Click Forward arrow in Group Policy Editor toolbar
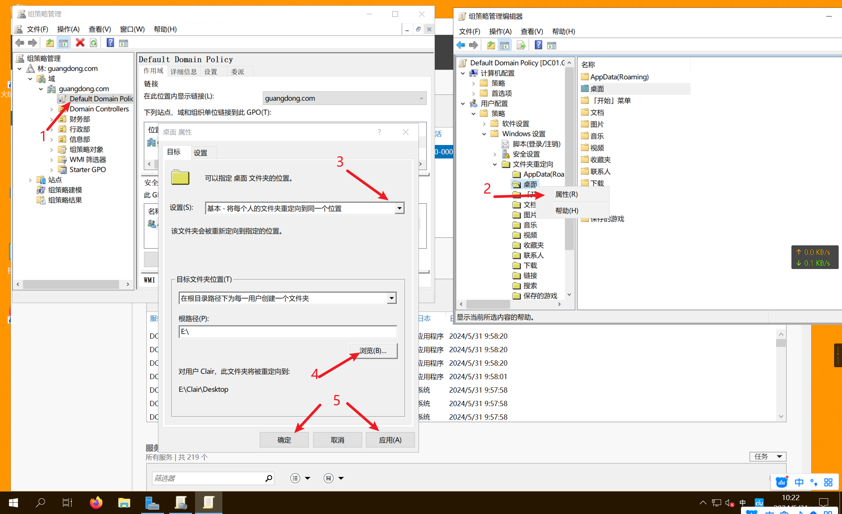 (474, 45)
